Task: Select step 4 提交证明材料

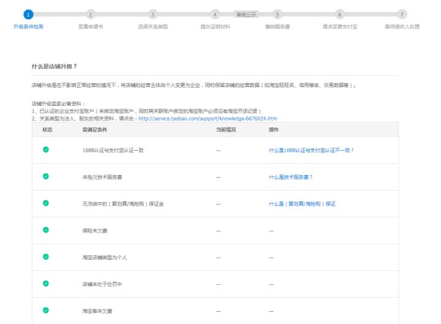Action: click(215, 14)
